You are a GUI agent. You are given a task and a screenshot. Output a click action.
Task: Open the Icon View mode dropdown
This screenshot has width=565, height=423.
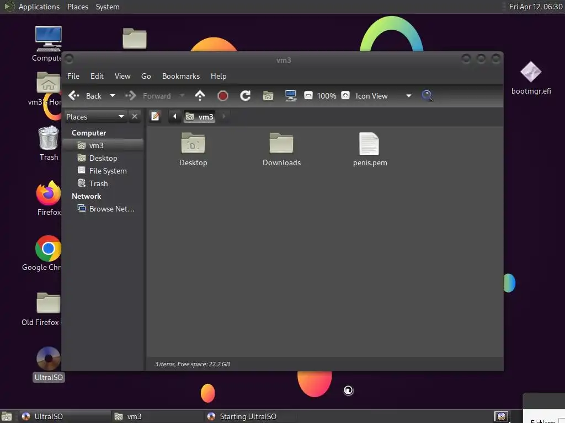[383, 96]
